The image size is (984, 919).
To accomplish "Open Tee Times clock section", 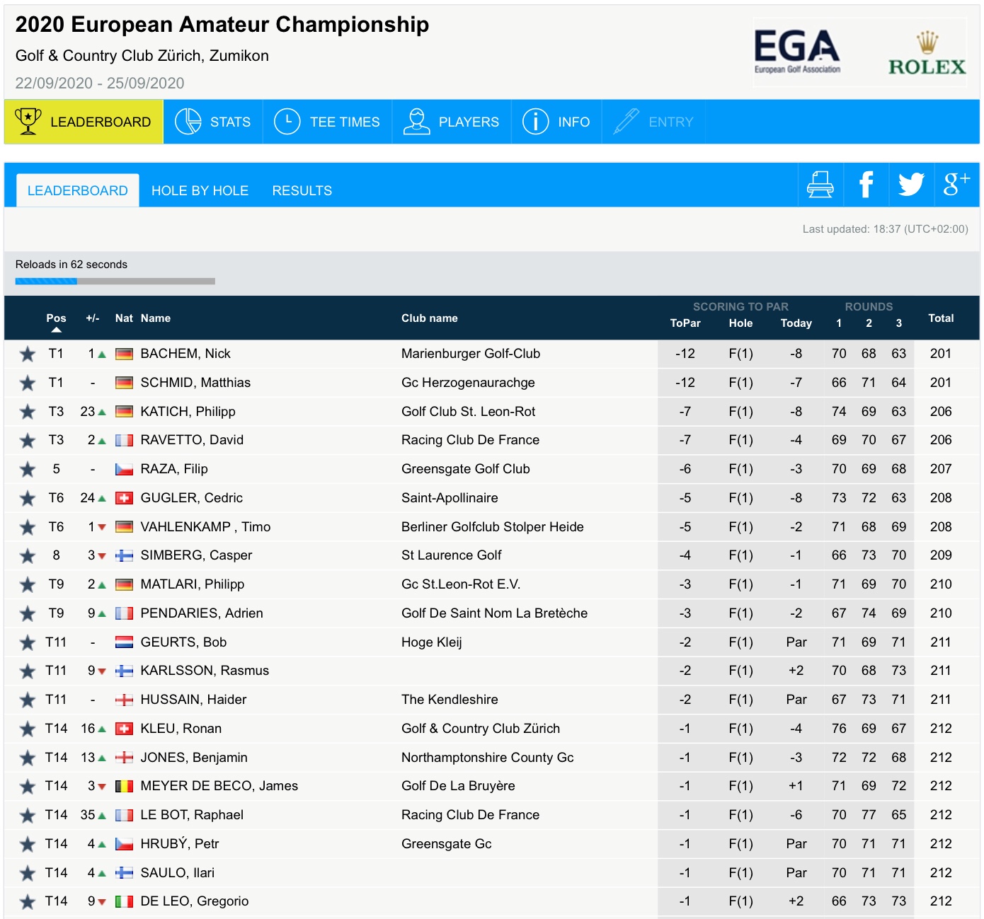I will click(327, 122).
